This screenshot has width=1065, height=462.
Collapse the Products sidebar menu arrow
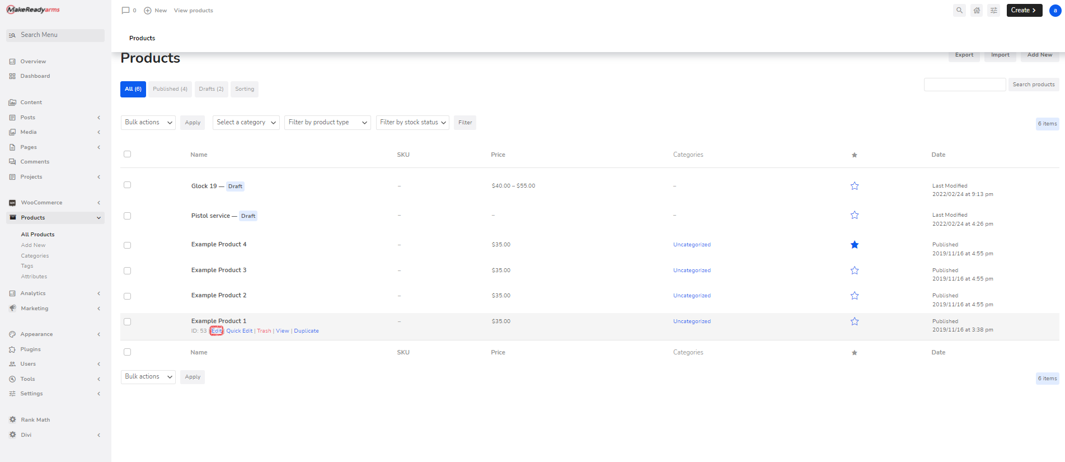click(x=99, y=218)
